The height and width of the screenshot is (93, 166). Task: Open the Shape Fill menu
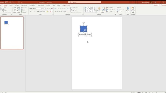tap(109, 8)
